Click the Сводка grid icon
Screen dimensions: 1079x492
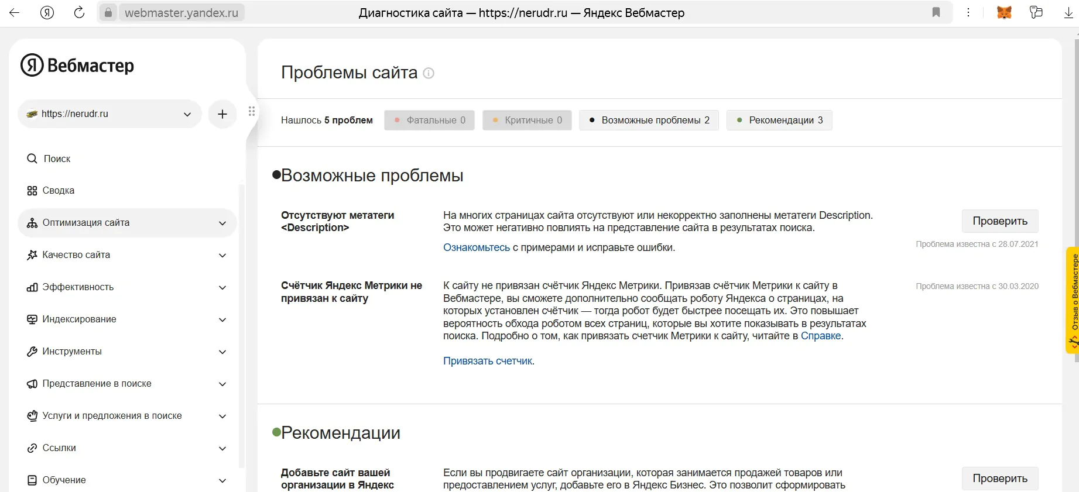(32, 191)
